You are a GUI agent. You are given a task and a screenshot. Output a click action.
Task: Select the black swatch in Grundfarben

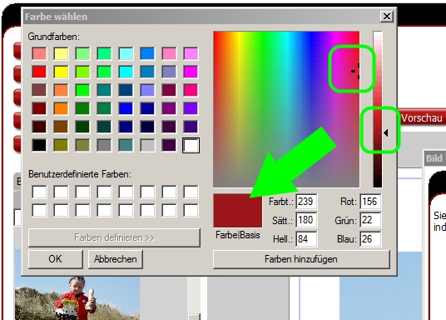pyautogui.click(x=39, y=145)
